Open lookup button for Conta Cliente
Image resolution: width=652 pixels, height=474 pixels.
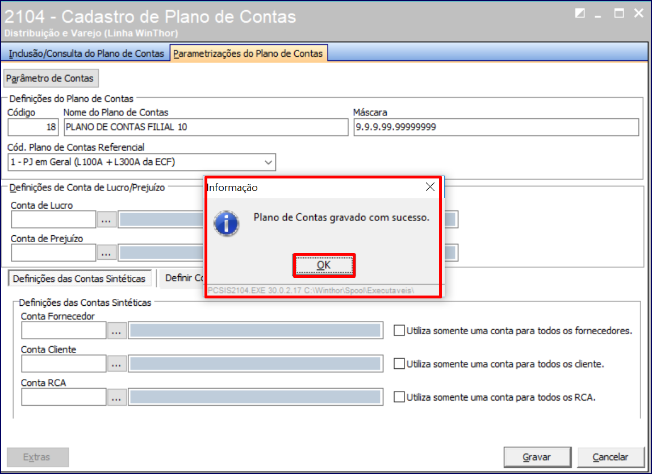tap(117, 364)
